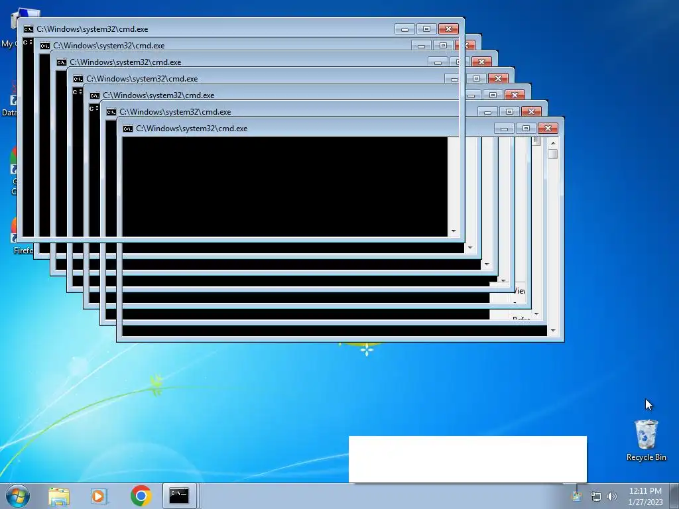679x509 pixels.
Task: Maximize the fourth cmd window from the front
Action: point(476,78)
